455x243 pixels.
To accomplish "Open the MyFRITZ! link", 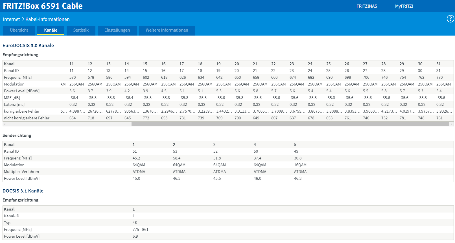I will click(x=404, y=6).
